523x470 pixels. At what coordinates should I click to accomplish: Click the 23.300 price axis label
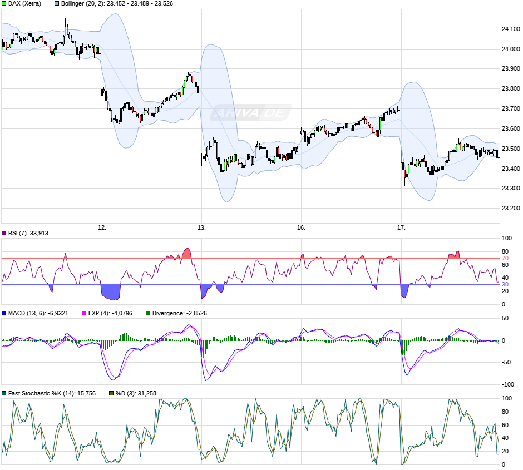tap(511, 189)
